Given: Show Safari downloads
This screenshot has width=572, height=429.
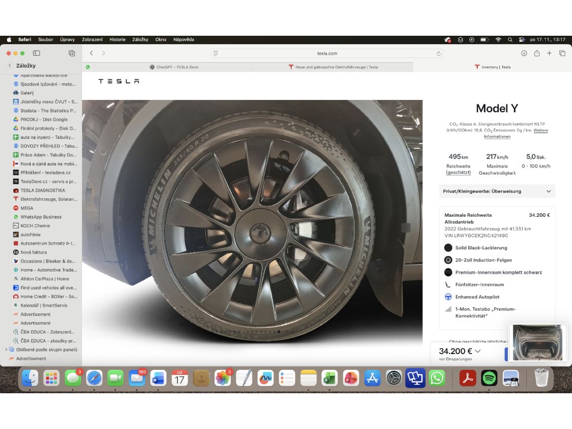Looking at the screenshot, I should pos(524,53).
